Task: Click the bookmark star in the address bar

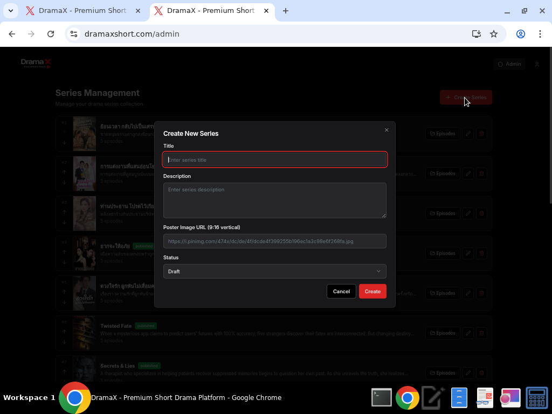Action: tap(494, 33)
